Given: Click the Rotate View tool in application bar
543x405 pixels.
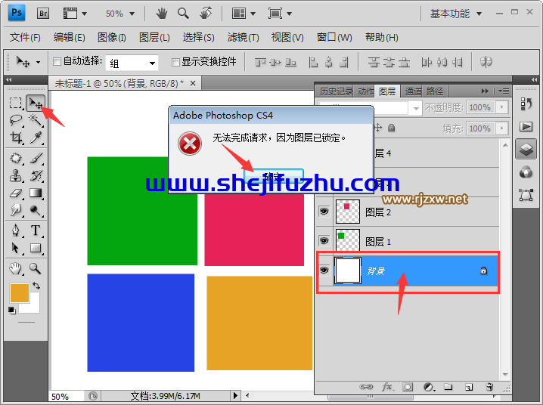Looking at the screenshot, I should click(x=206, y=14).
